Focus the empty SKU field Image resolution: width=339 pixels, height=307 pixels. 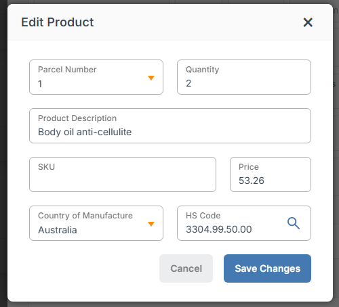click(x=123, y=174)
